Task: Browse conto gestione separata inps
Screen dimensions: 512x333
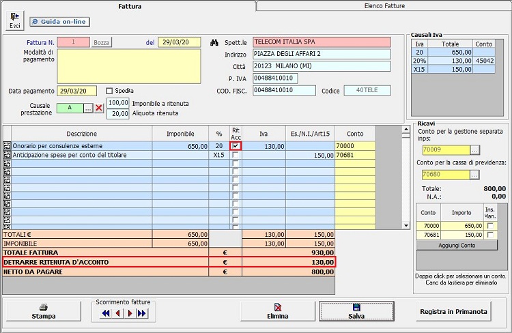Action: point(475,149)
